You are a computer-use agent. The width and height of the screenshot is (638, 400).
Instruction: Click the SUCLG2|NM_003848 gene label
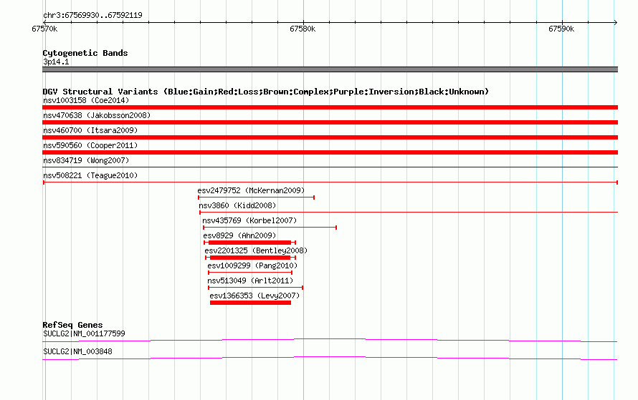[77, 351]
